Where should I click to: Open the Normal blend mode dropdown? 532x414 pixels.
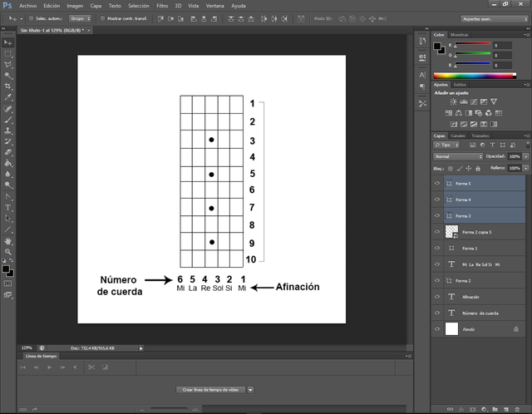pos(458,156)
